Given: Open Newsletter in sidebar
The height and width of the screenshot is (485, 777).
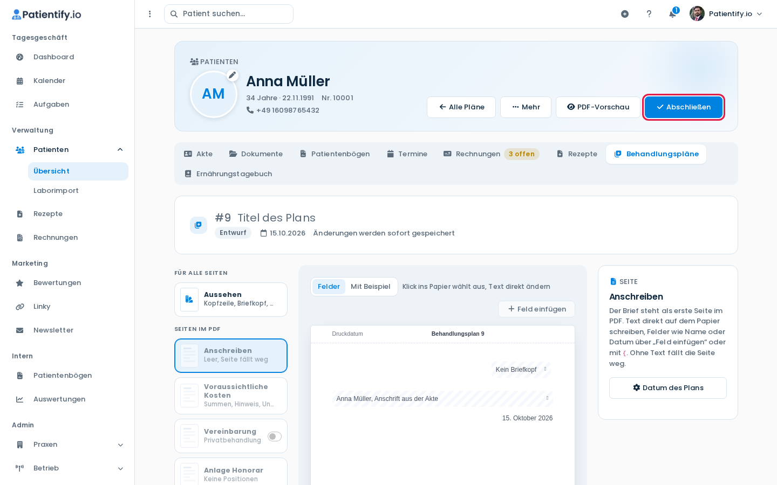Looking at the screenshot, I should pyautogui.click(x=67, y=330).
